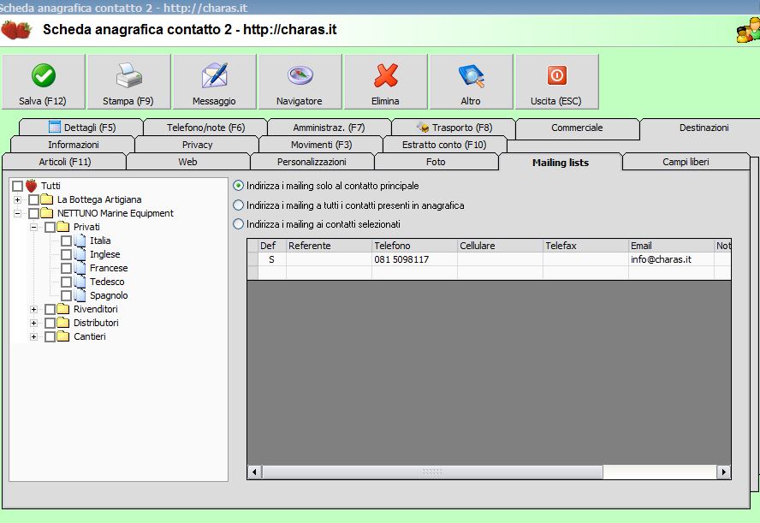Click the scroll left arrow of contacts grid
This screenshot has width=760, height=523.
pos(254,472)
